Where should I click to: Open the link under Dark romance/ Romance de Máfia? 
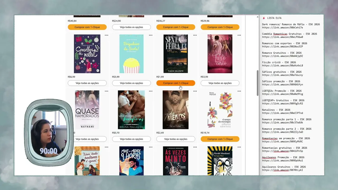[283, 27]
